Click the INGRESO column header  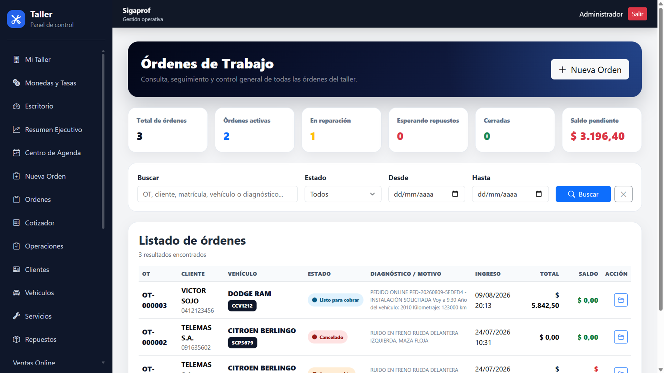click(488, 274)
